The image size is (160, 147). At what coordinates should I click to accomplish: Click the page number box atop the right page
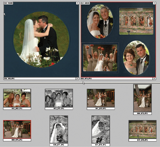pyautogui.click(x=154, y=3)
